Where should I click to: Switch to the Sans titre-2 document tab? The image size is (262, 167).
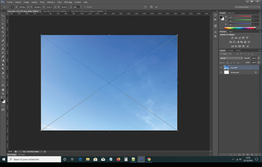pos(54,11)
